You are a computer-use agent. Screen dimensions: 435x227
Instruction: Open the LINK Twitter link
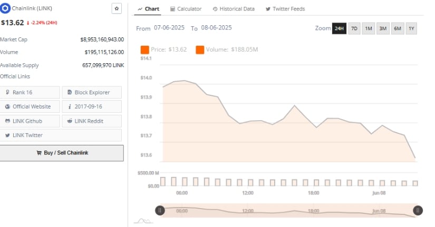(x=61, y=135)
